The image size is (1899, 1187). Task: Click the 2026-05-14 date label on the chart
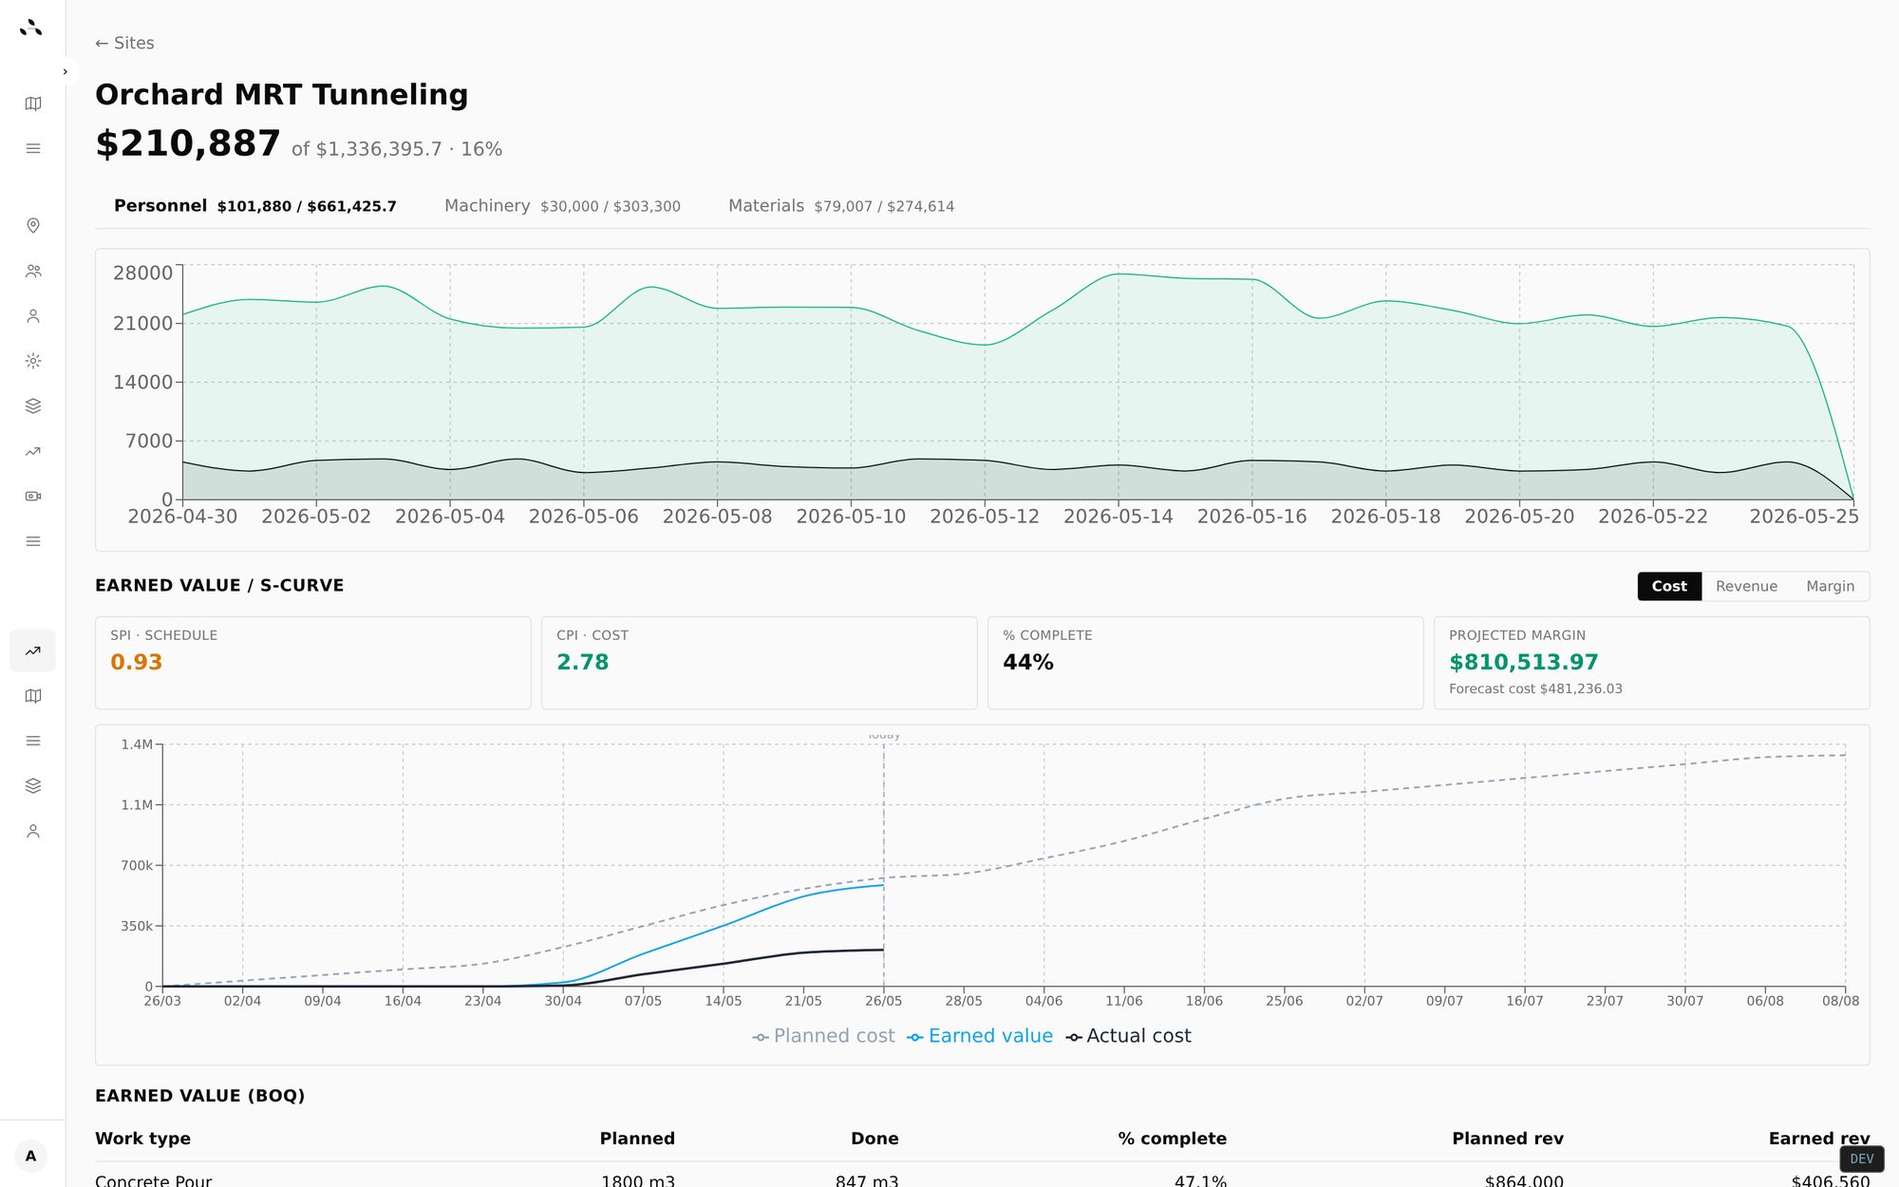[x=1119, y=517]
